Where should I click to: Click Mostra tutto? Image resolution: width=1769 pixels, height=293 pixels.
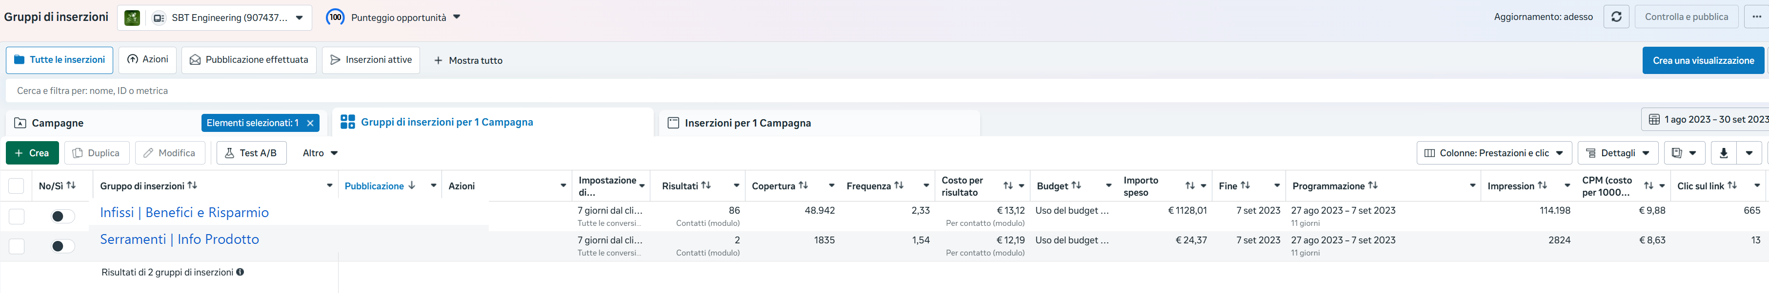468,60
